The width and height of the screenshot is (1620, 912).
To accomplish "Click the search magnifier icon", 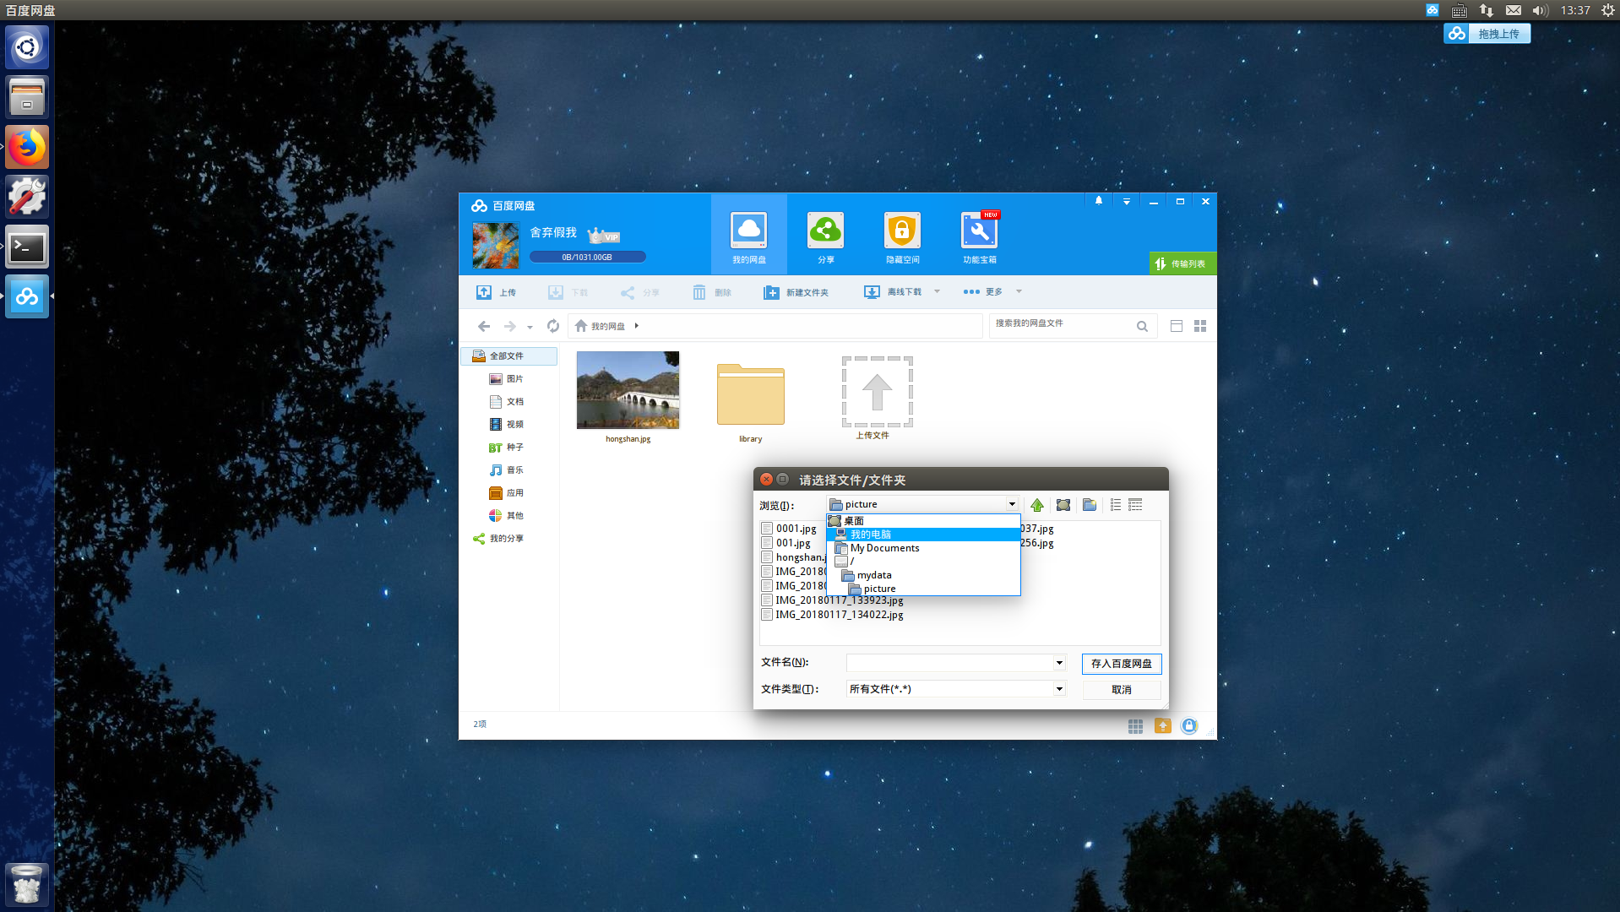I will 1142,326.
